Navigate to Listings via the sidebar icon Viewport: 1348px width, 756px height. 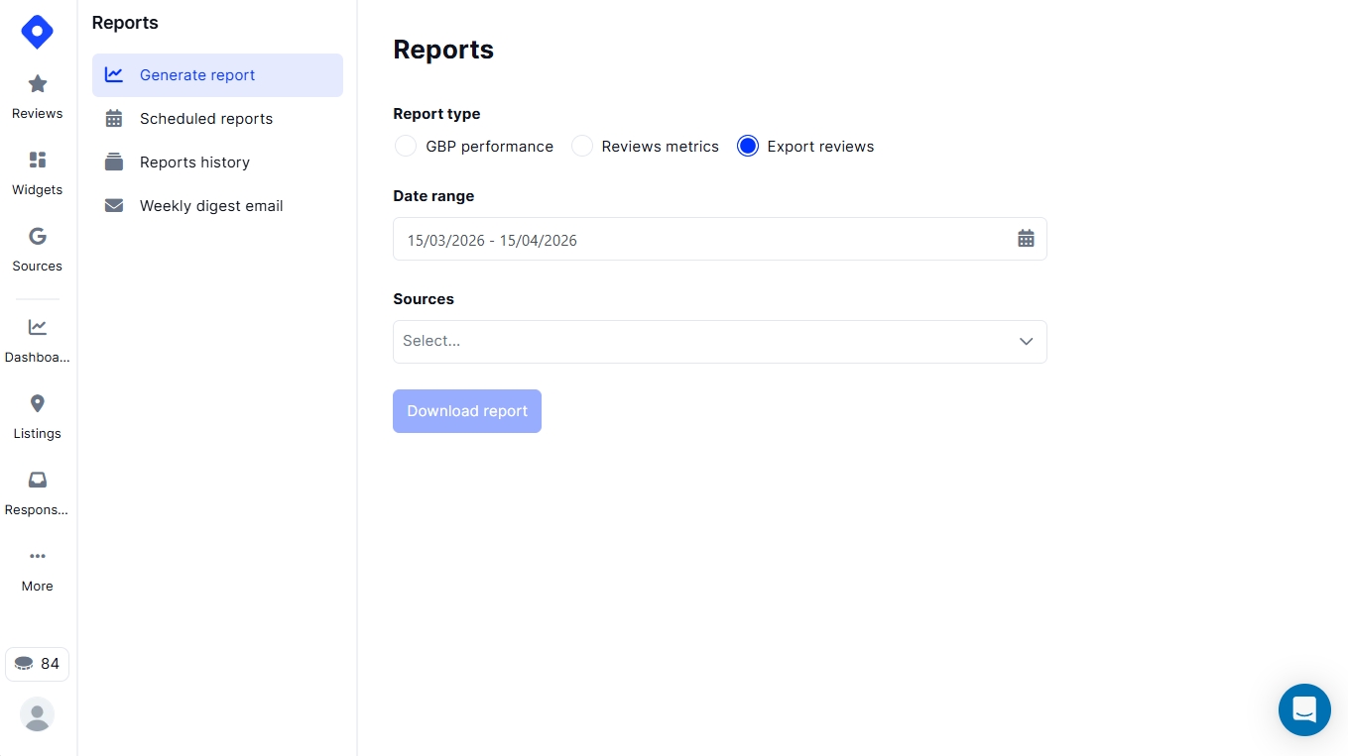pyautogui.click(x=37, y=413)
